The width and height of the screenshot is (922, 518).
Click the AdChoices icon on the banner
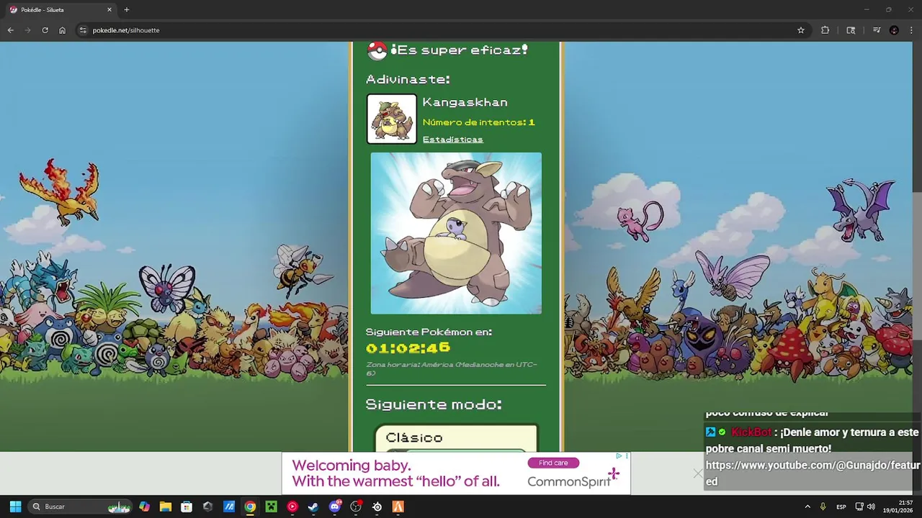619,456
